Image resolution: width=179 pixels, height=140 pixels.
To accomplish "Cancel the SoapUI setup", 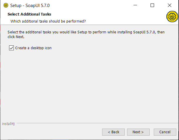I will 165,132.
